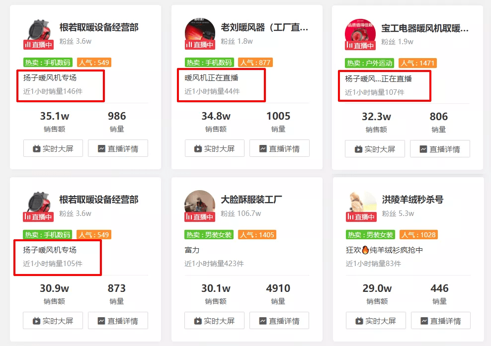Click the 实时大屏 camera icon in 35.1w sales card
This screenshot has height=346, width=491.
[36, 148]
